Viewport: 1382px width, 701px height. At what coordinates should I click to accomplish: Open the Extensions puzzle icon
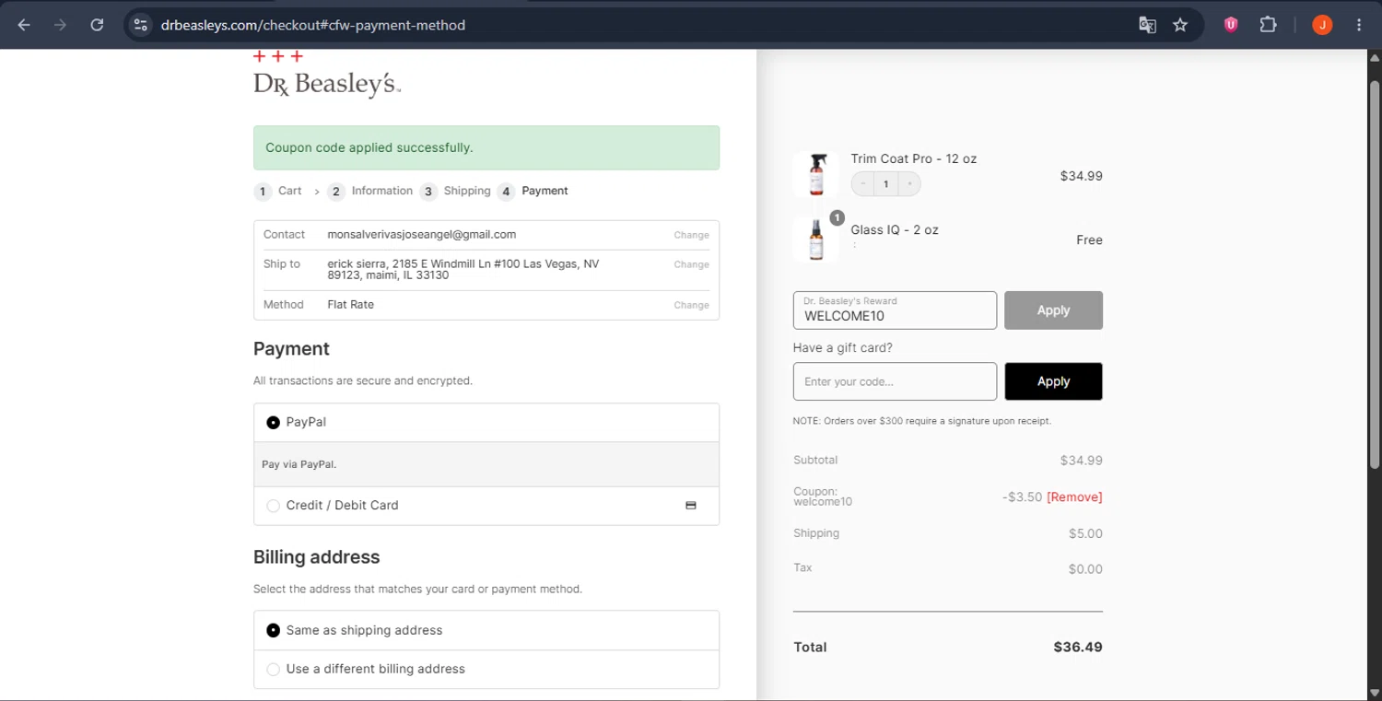(x=1268, y=25)
